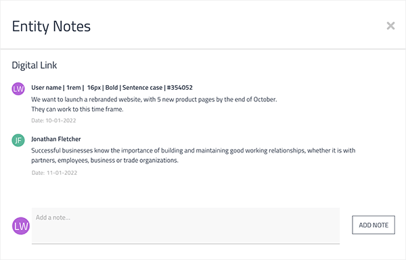
Task: Click the Entity Notes dialog title
Action: (x=51, y=26)
